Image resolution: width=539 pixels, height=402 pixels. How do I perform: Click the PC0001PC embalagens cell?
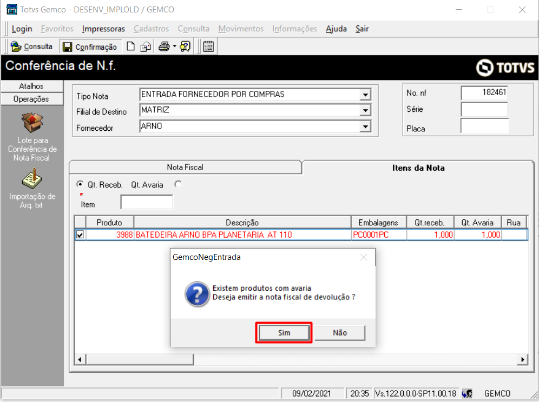(379, 235)
